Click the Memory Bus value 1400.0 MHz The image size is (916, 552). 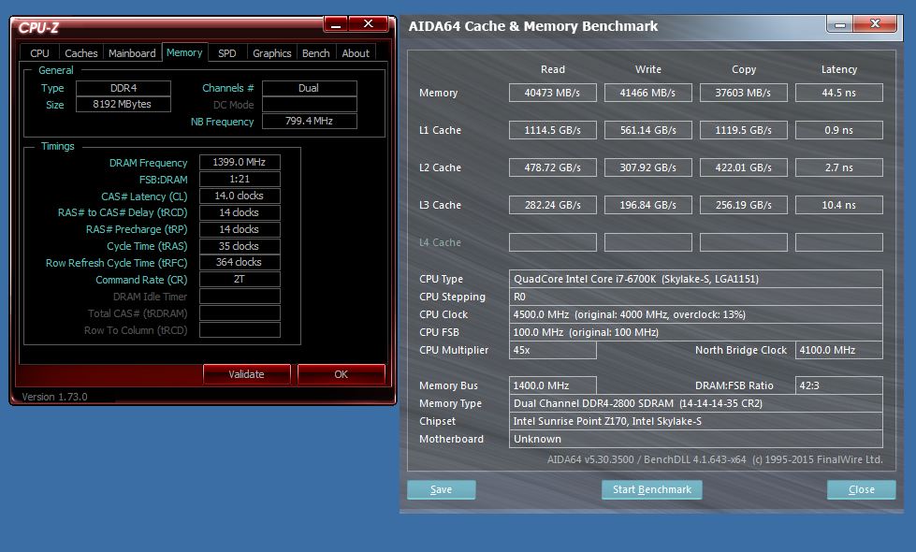click(553, 385)
